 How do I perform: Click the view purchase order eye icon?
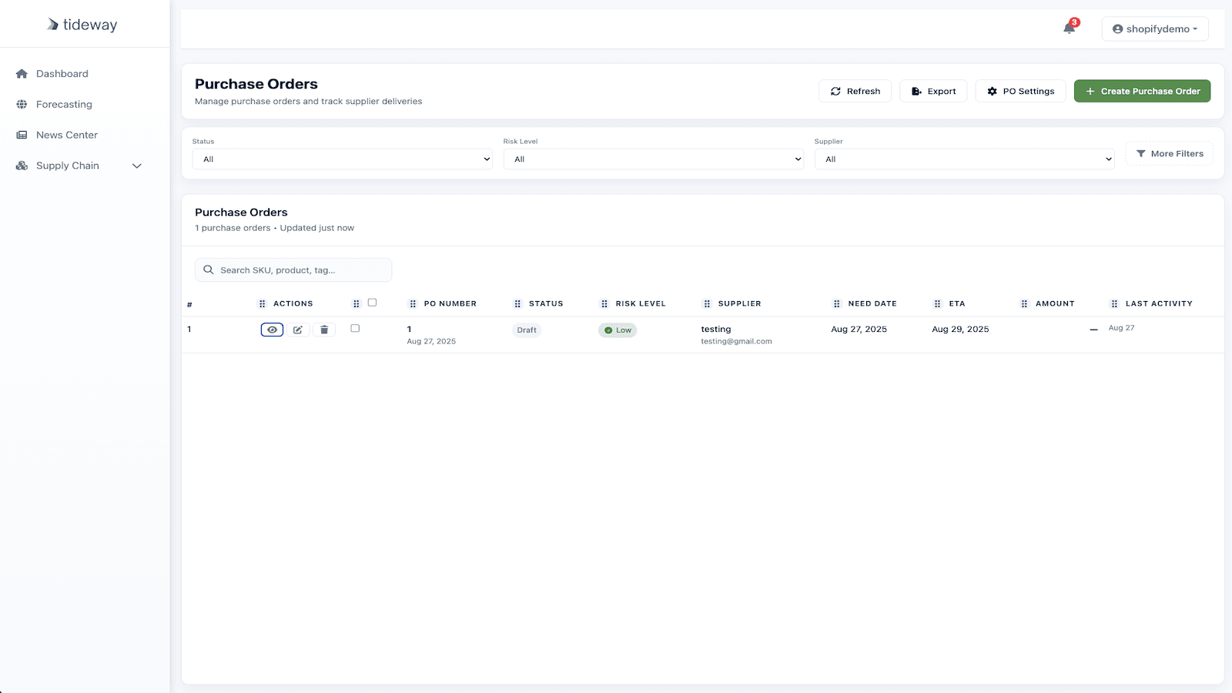coord(271,329)
